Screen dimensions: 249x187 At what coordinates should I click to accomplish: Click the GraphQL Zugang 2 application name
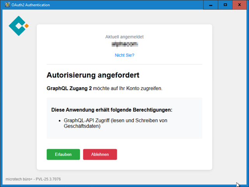(x=69, y=88)
